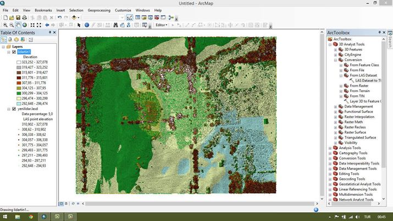This screenshot has height=221, width=393.
Task: List layers by selection
Action: tap(23, 39)
